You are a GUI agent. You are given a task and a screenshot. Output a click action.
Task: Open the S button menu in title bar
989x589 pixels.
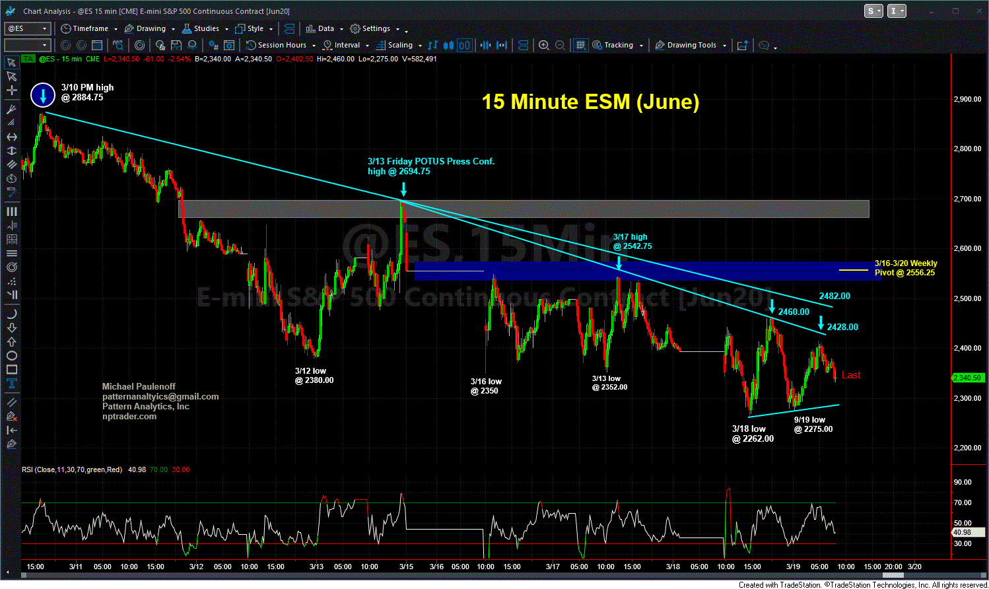[x=873, y=11]
